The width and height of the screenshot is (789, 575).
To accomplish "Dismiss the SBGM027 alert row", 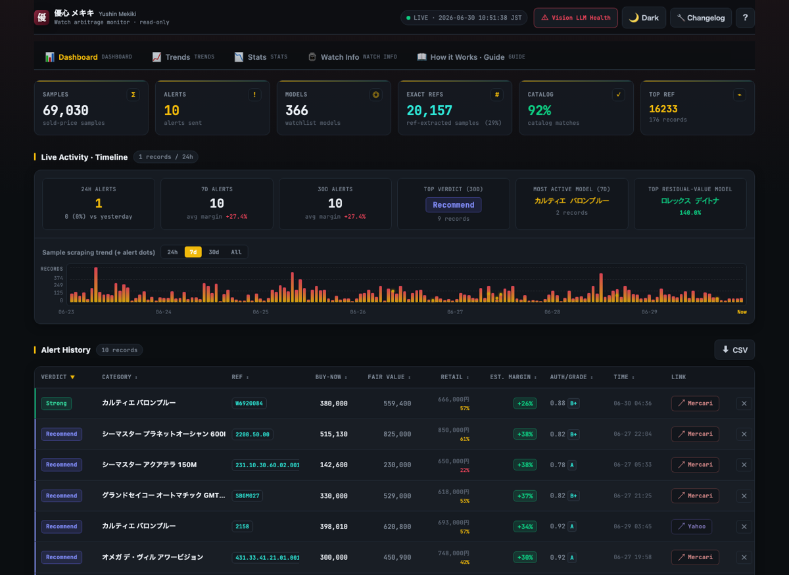I will coord(744,496).
